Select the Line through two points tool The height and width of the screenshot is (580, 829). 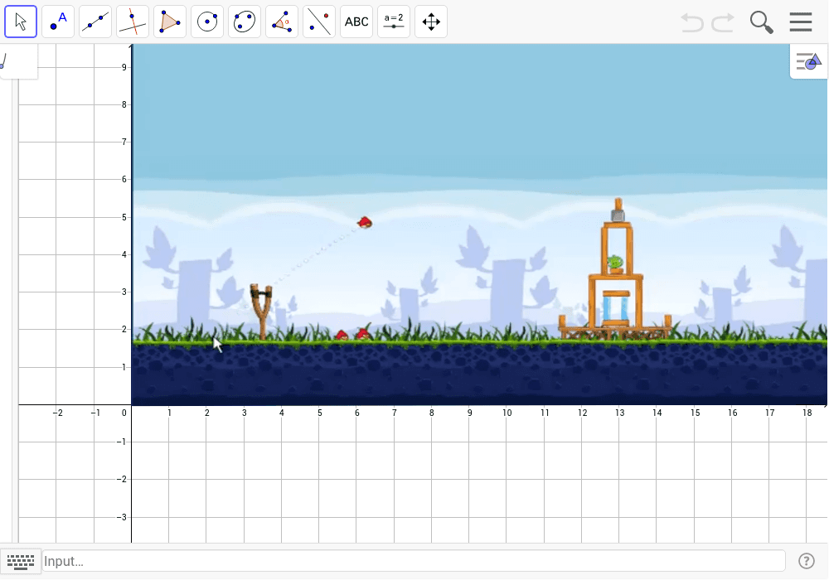95,22
